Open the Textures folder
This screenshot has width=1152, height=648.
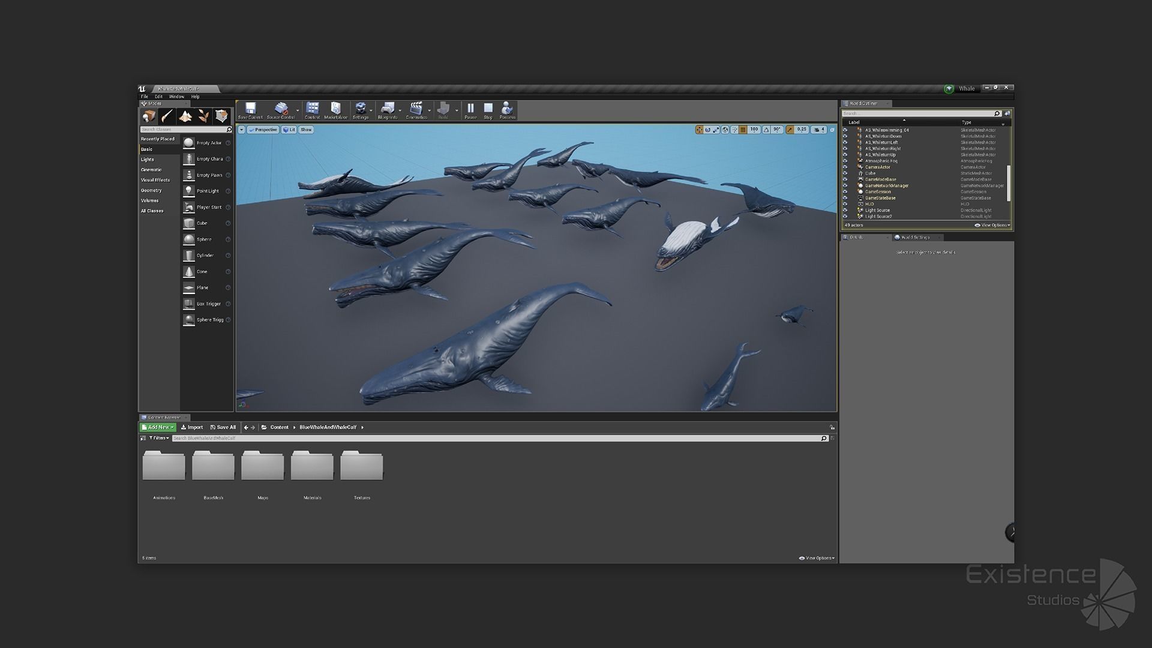point(362,475)
